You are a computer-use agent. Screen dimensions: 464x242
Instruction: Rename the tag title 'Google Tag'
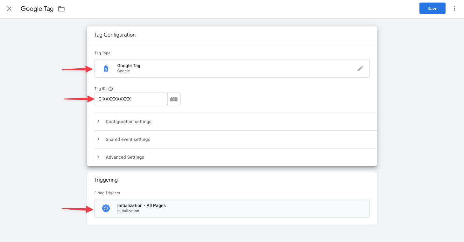[x=37, y=9]
